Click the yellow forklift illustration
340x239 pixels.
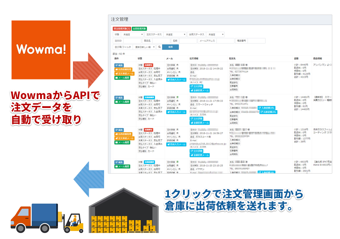point(73,223)
